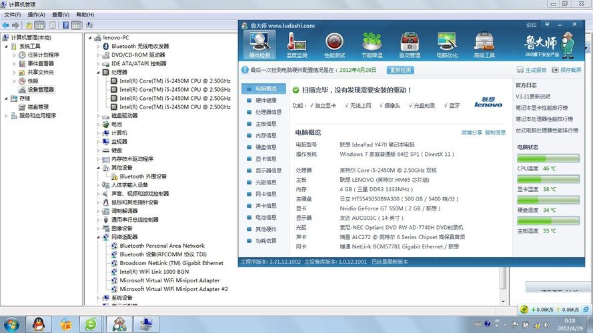The width and height of the screenshot is (593, 333).
Task: Click device list vertical scrollbar down arrow
Action: click(503, 301)
